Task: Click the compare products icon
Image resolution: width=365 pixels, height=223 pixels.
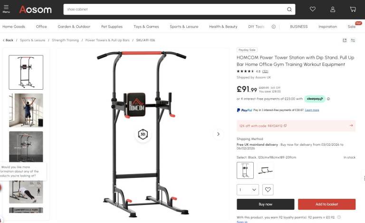Action: pos(353,40)
